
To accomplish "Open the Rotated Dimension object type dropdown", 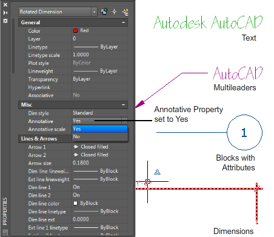I will coord(94,12).
